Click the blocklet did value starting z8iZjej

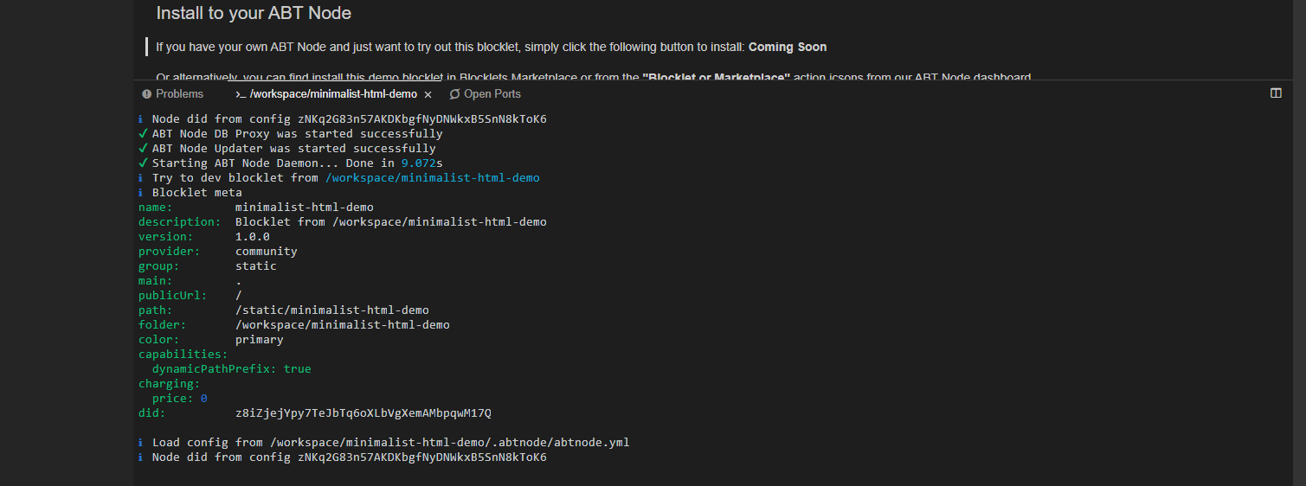click(363, 412)
